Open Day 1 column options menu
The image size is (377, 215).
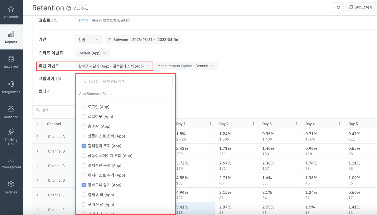tap(210, 124)
